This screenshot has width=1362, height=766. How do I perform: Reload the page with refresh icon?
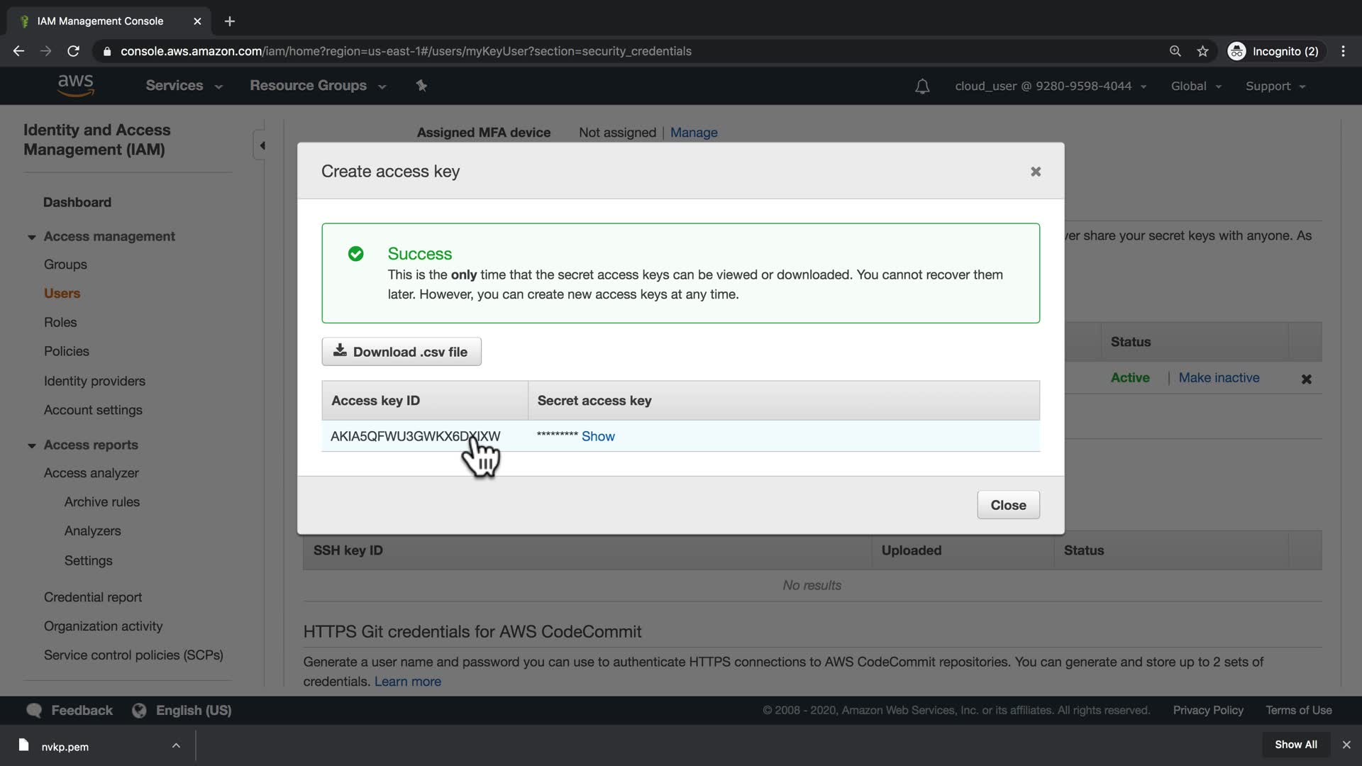pos(73,51)
